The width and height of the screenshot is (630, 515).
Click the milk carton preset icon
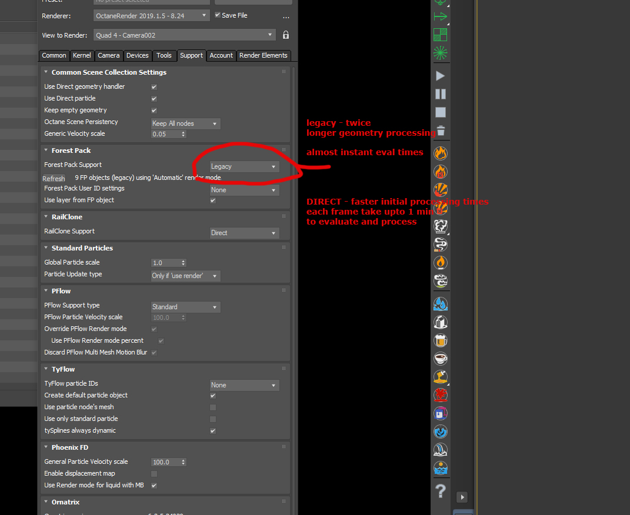tap(441, 322)
